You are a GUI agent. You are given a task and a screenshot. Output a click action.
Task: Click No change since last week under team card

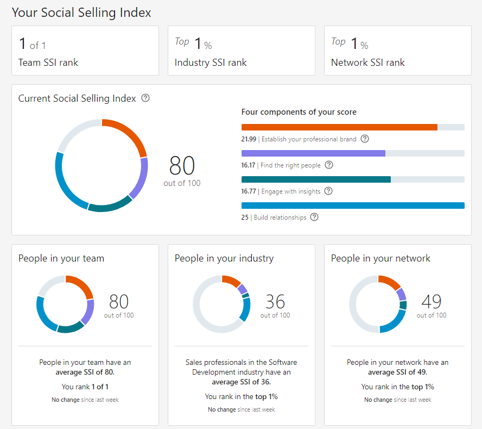pyautogui.click(x=85, y=399)
